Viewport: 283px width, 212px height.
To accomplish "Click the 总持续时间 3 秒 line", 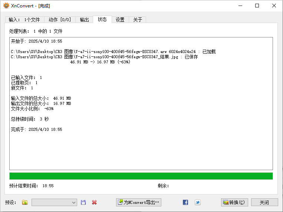I will pos(30,119).
